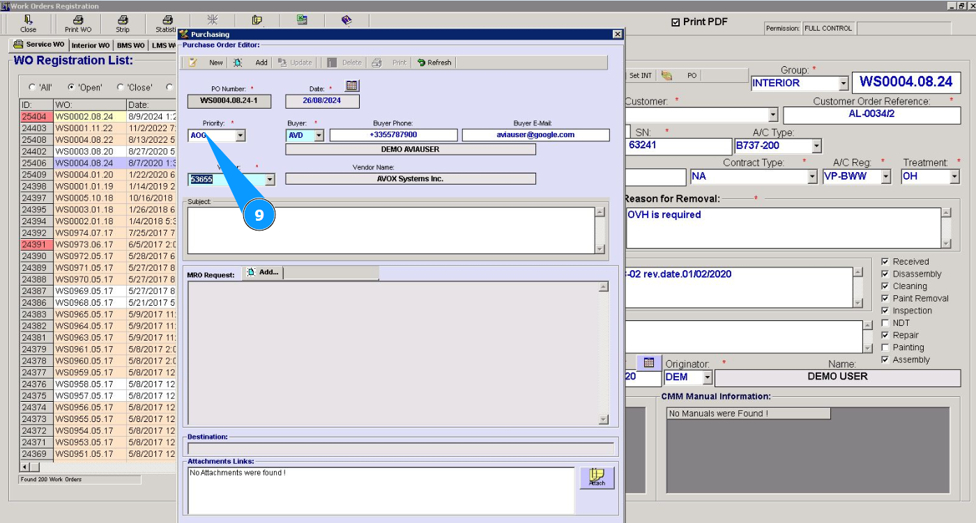Viewport: 976px width, 523px height.
Task: Select the 'All' radio button
Action: [32, 88]
